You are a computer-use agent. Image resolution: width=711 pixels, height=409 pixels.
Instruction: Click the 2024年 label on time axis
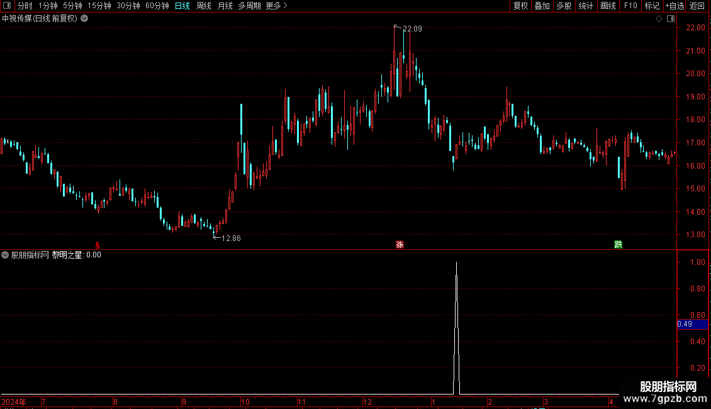click(x=14, y=401)
